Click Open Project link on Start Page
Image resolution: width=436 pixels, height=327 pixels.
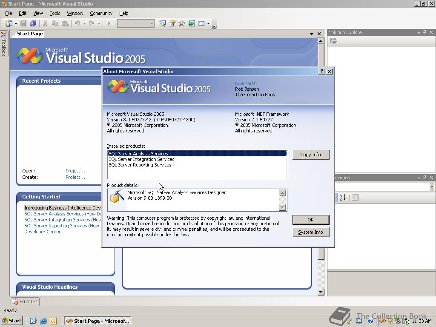pyautogui.click(x=75, y=171)
